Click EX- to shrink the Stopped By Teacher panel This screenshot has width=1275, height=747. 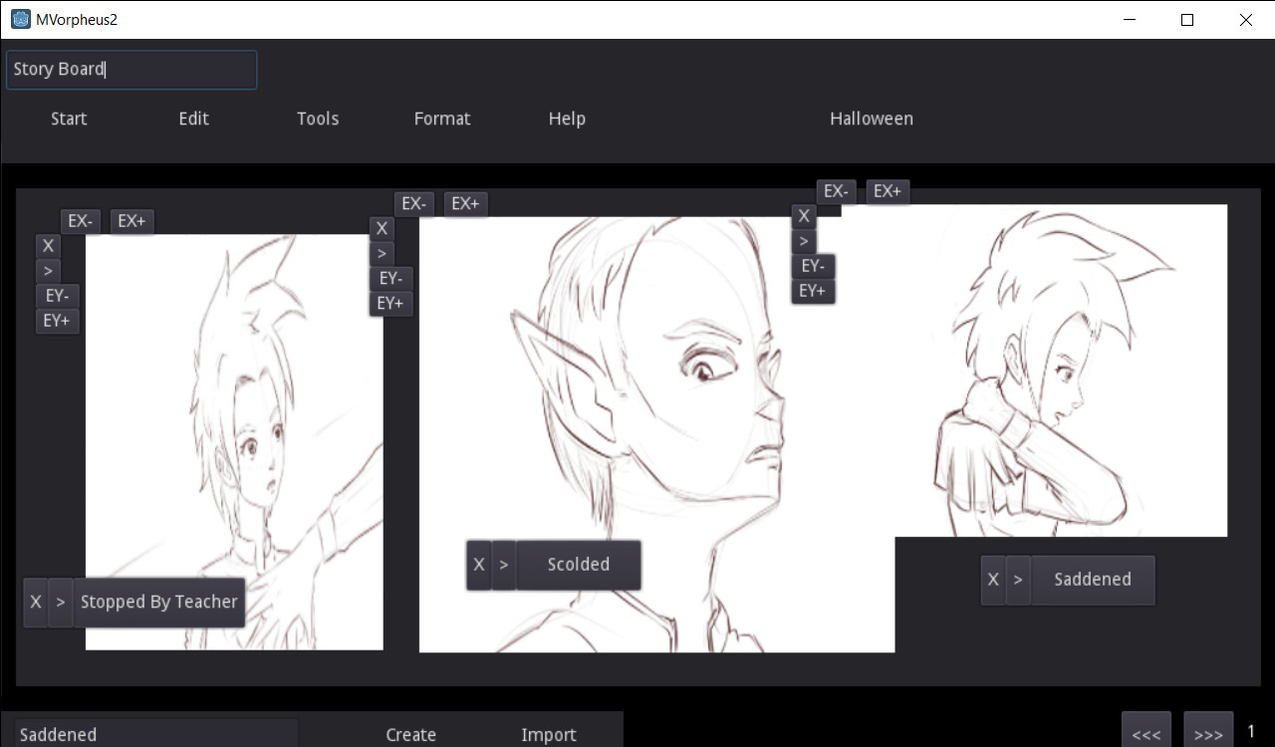tap(80, 221)
